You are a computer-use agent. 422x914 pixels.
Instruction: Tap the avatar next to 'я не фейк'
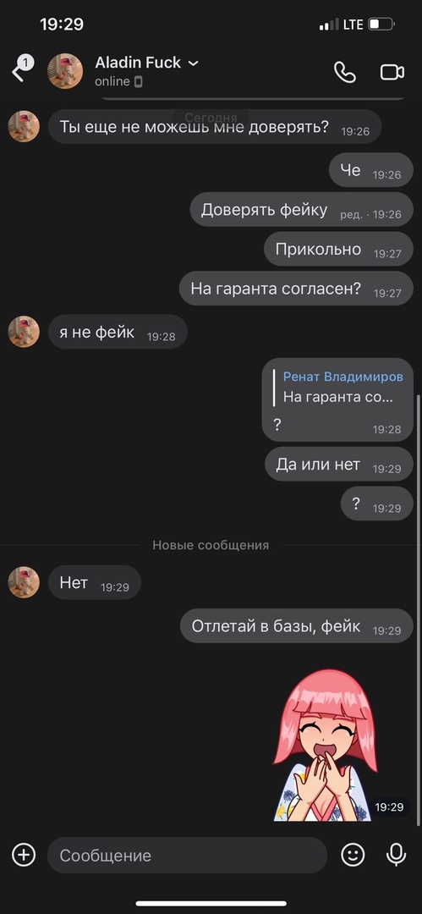[x=24, y=332]
